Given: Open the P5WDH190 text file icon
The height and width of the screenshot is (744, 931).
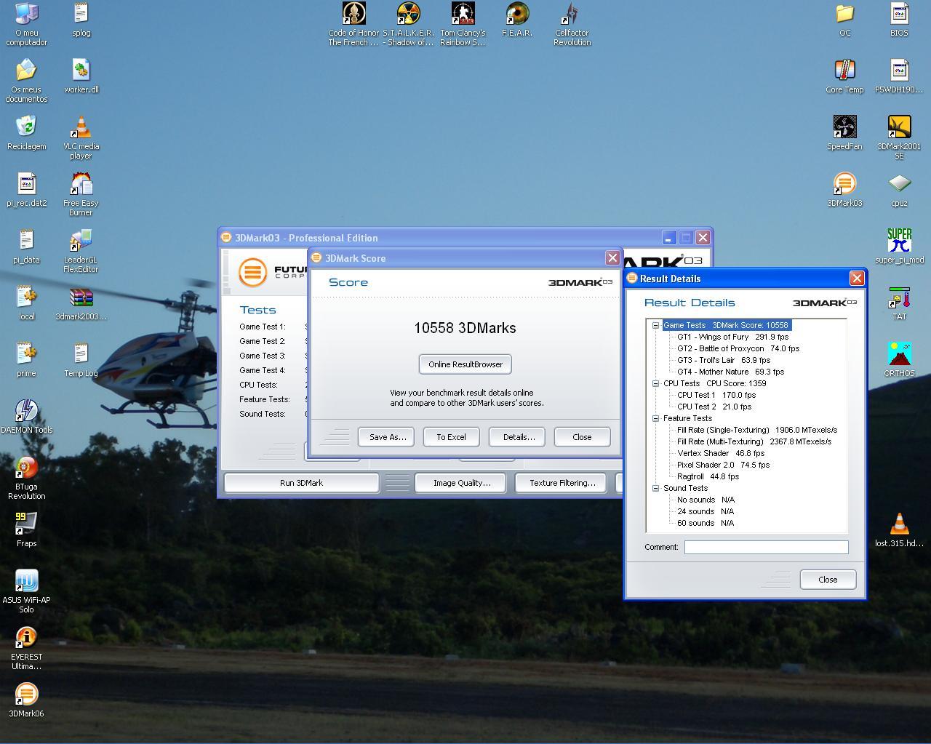Looking at the screenshot, I should (899, 70).
